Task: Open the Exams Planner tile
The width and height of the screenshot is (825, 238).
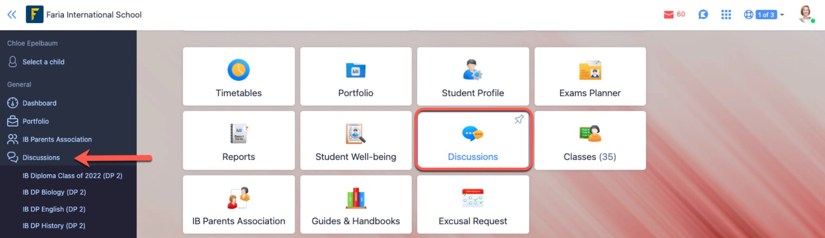Action: [x=590, y=76]
